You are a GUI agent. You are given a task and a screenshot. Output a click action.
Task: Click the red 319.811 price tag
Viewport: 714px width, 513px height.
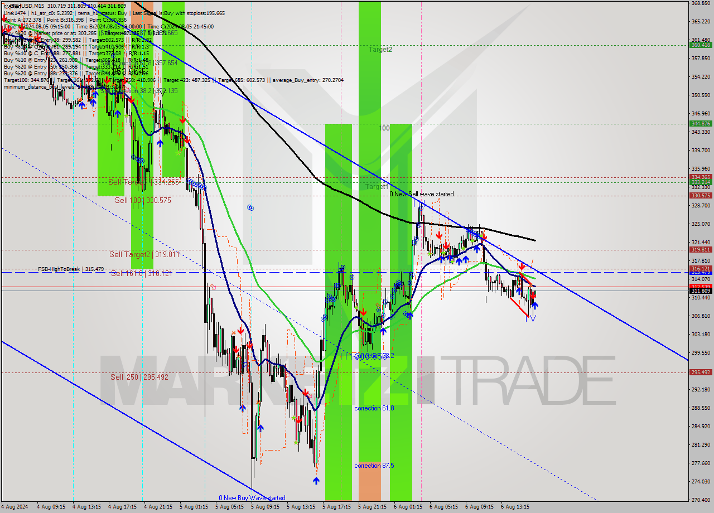[701, 250]
